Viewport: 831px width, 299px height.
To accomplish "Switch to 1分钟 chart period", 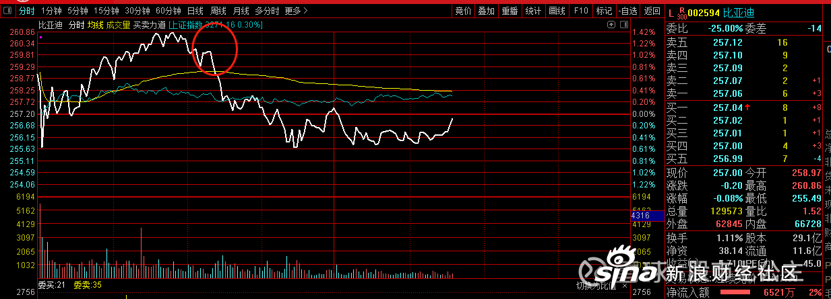I will (51, 11).
